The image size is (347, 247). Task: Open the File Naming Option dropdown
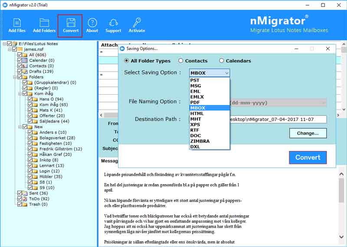coord(278,103)
